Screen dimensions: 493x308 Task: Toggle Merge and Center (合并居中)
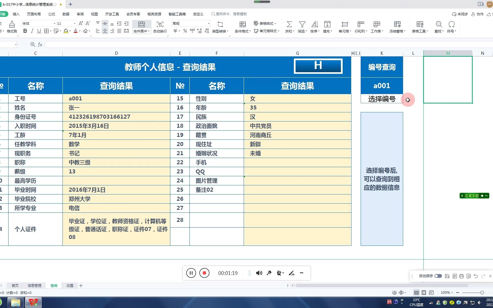(x=142, y=27)
